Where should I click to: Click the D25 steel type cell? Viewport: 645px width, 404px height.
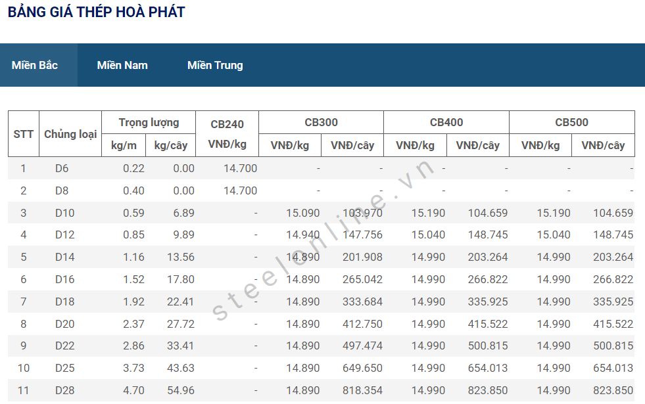point(65,368)
